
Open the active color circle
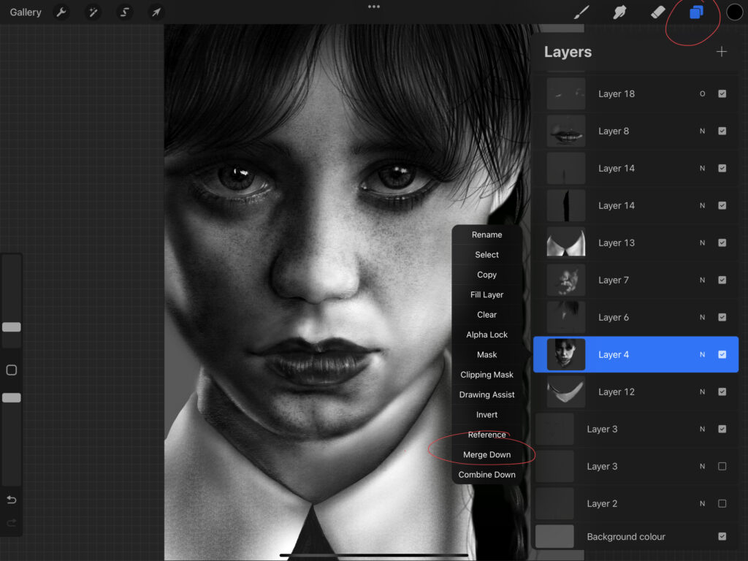pyautogui.click(x=734, y=12)
